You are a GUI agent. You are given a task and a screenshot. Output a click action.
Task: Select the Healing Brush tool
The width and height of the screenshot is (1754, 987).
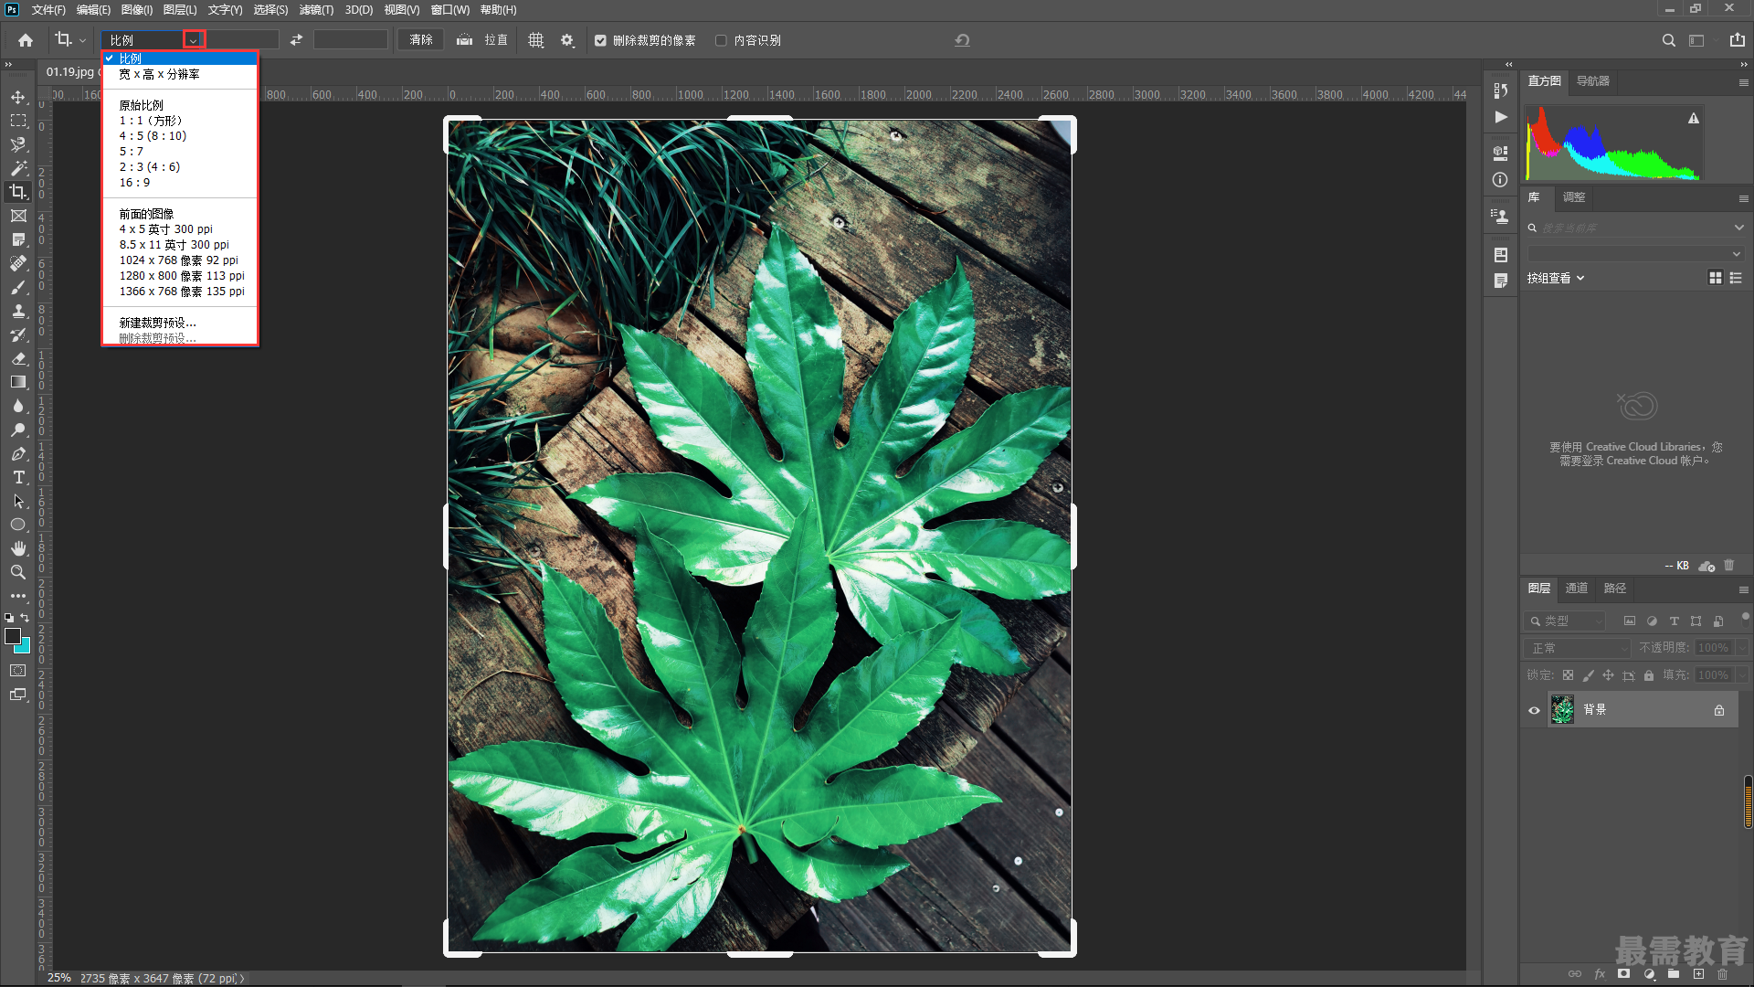coord(18,263)
